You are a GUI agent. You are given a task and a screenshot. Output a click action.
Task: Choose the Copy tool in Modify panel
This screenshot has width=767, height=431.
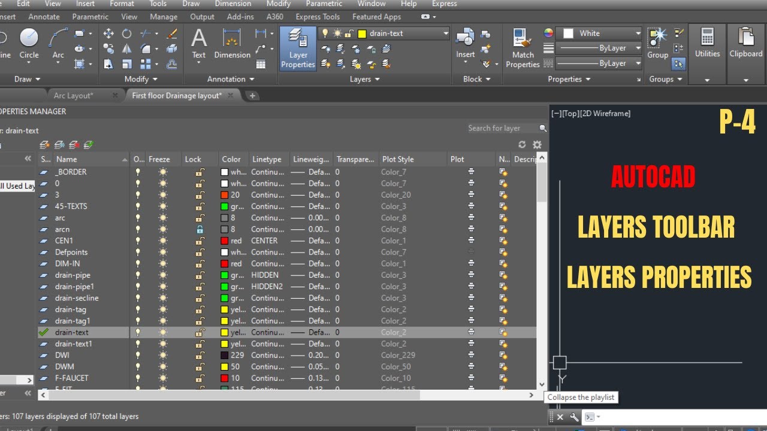(108, 49)
